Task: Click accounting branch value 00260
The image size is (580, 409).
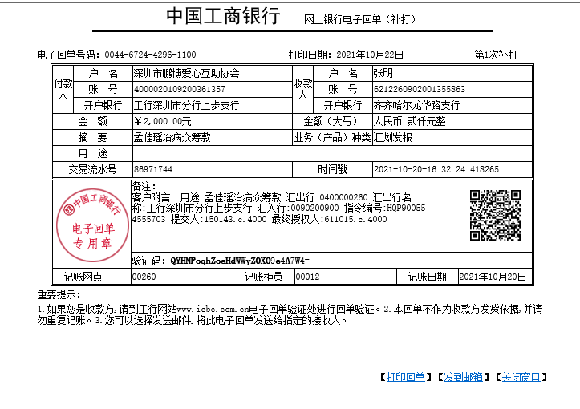Action: pos(144,277)
